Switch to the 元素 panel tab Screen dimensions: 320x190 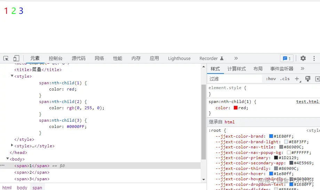click(35, 58)
